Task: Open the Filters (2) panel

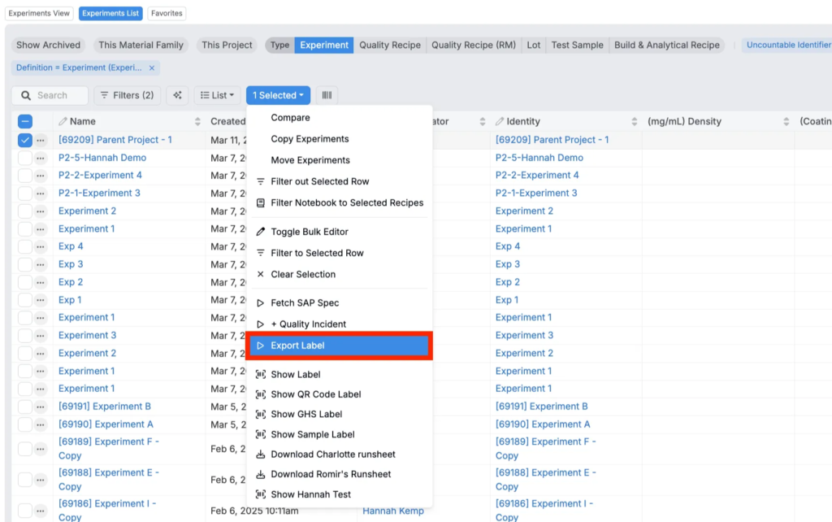Action: 128,95
